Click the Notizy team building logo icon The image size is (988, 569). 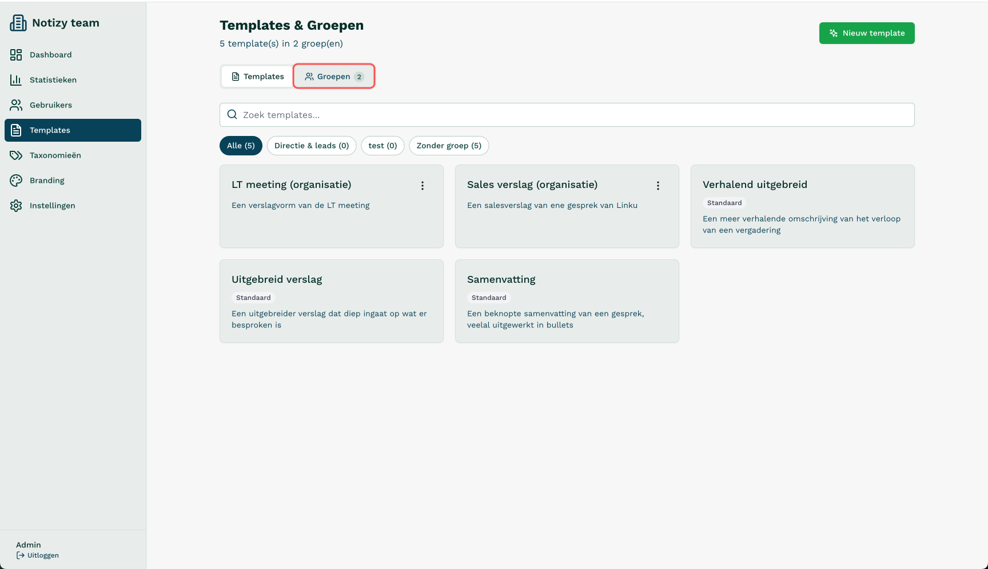point(18,23)
